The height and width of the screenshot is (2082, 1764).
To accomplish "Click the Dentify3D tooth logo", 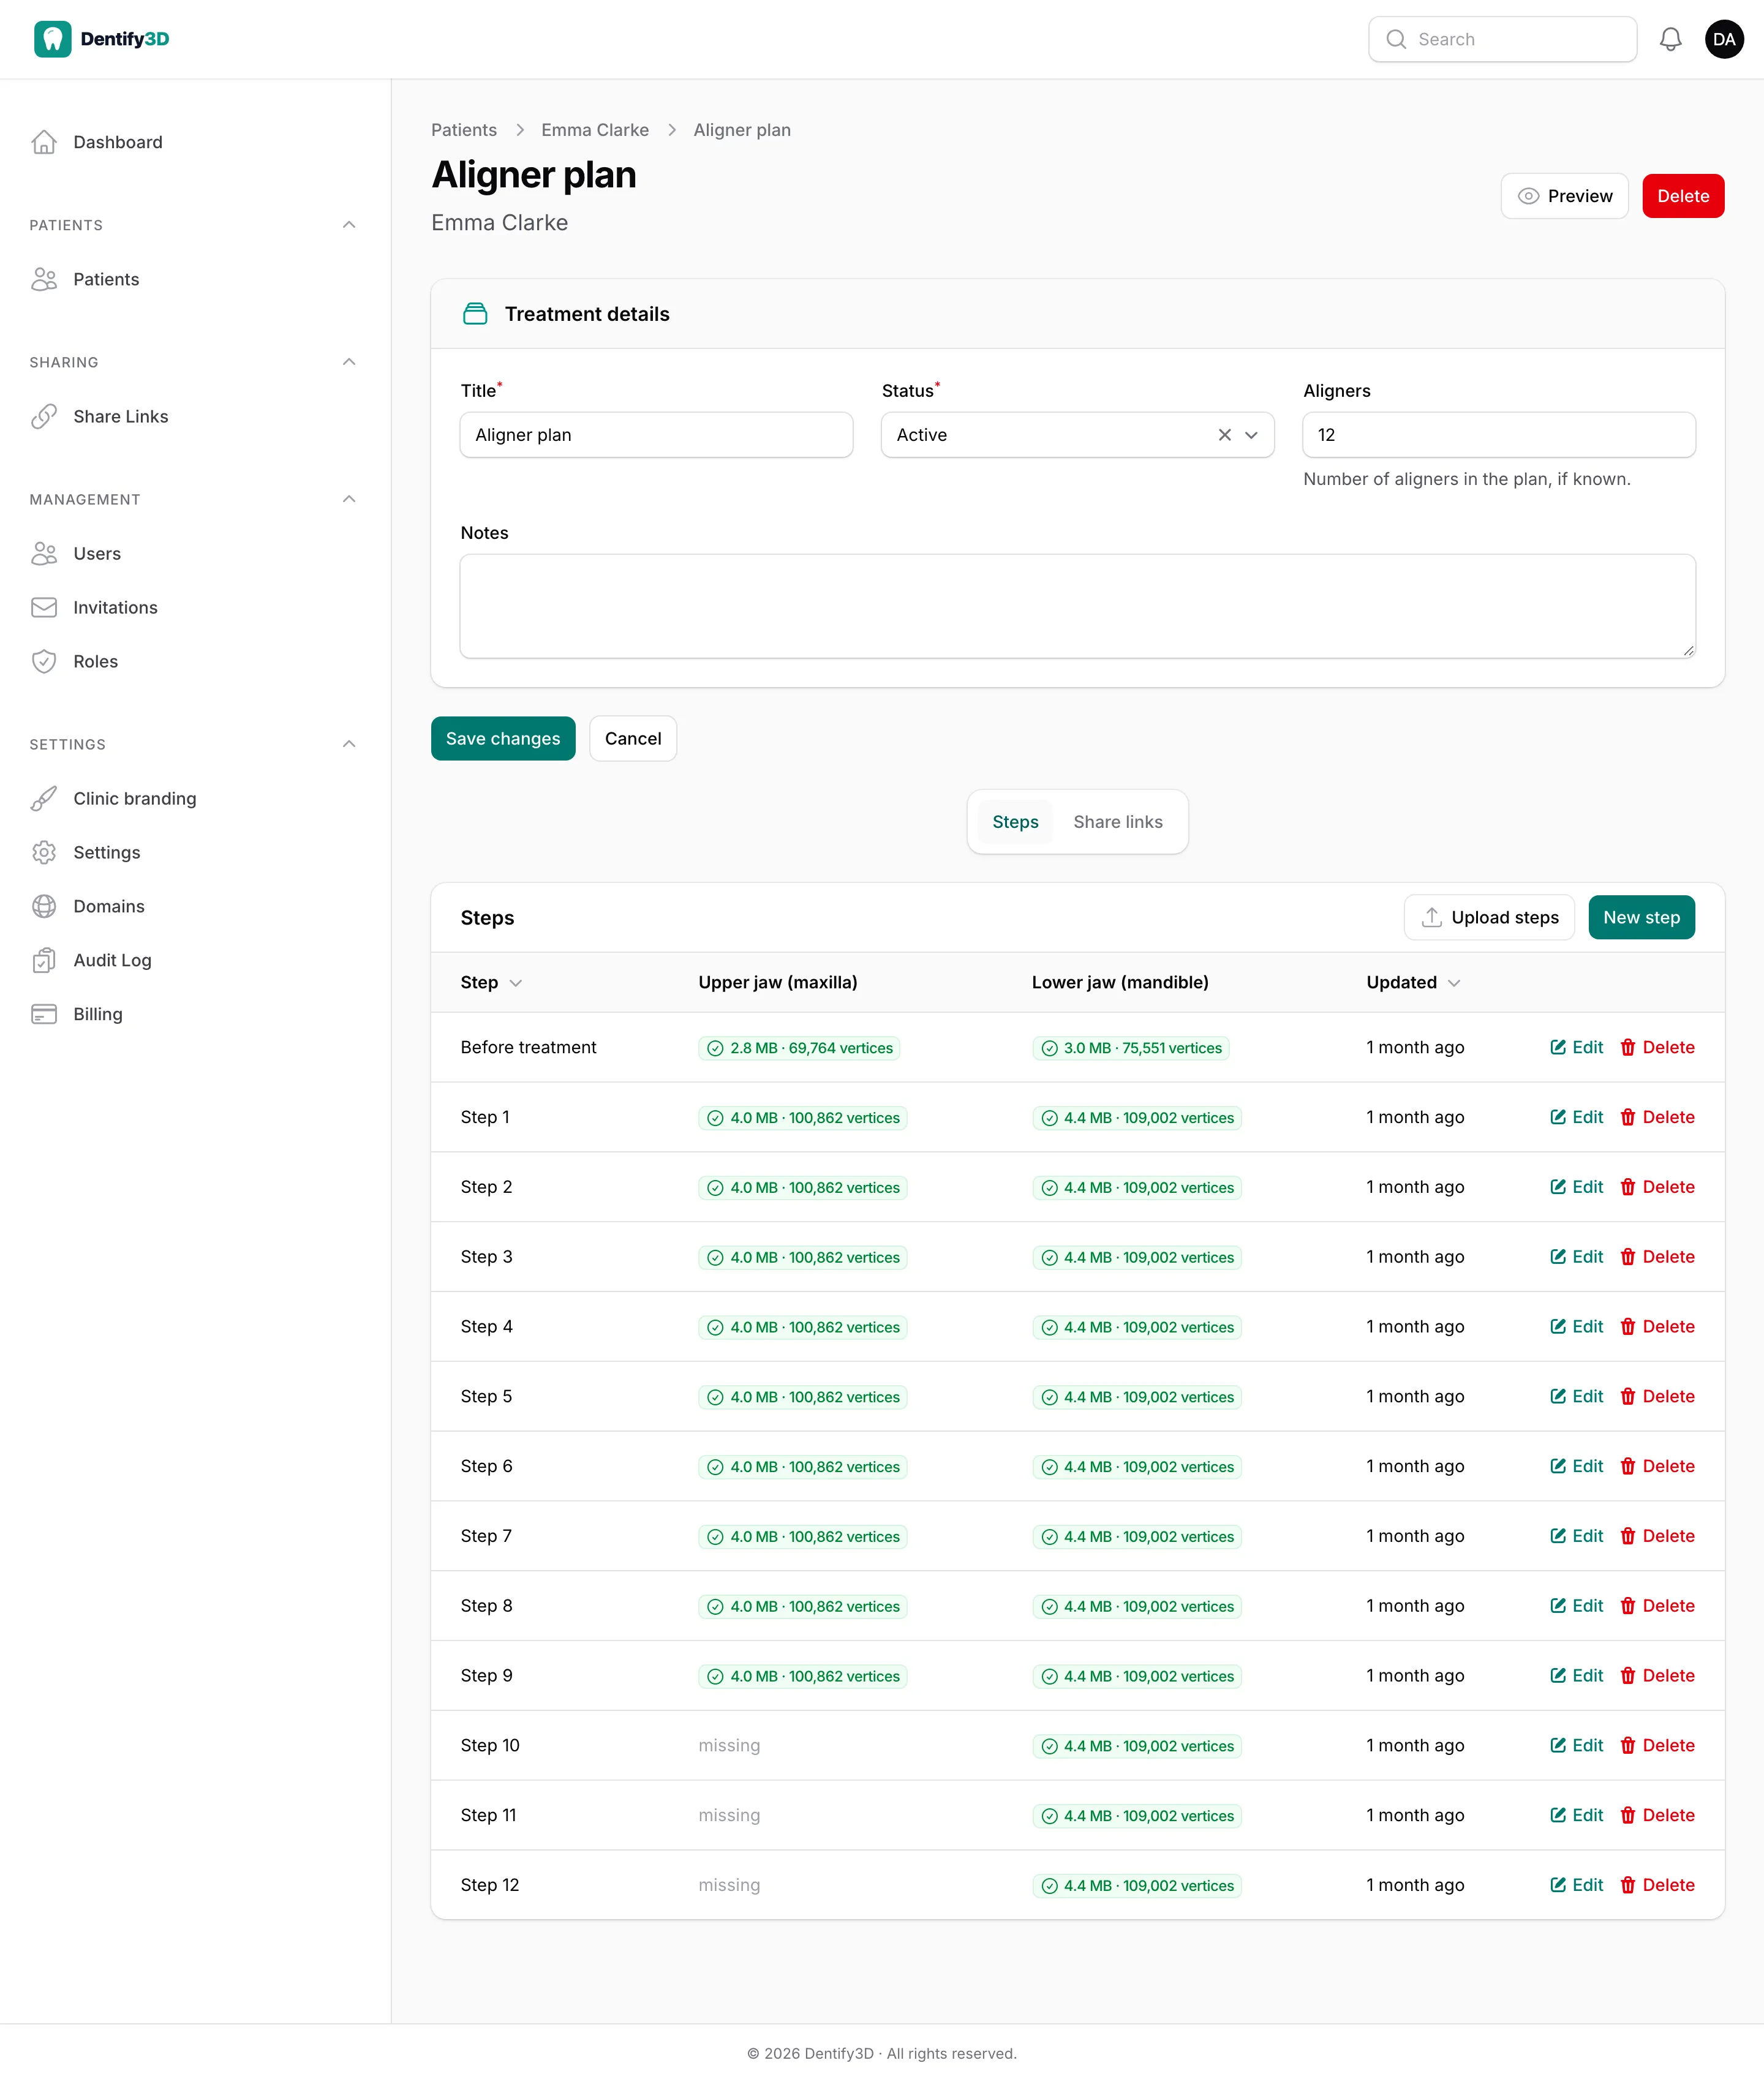I will [x=53, y=39].
